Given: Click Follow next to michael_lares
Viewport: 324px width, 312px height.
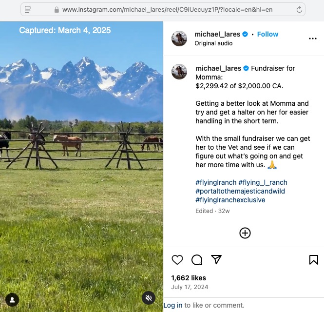Looking at the screenshot, I should [267, 34].
